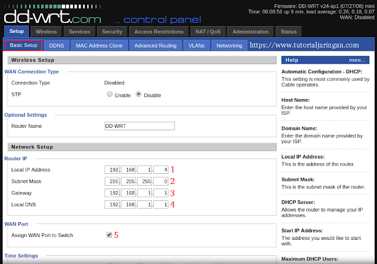Click the Local IP Address first octet field

112,170
